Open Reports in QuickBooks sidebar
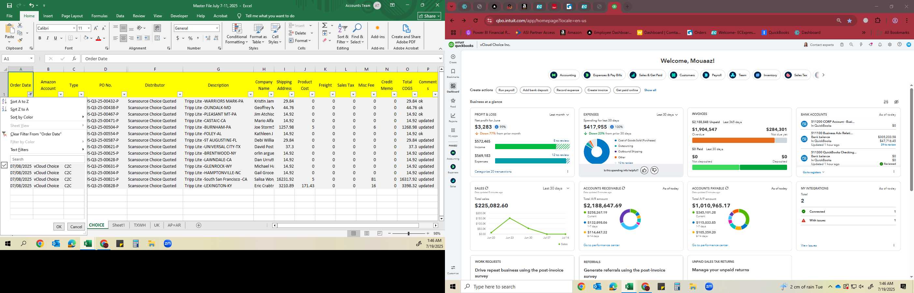914x293 pixels. tap(453, 118)
